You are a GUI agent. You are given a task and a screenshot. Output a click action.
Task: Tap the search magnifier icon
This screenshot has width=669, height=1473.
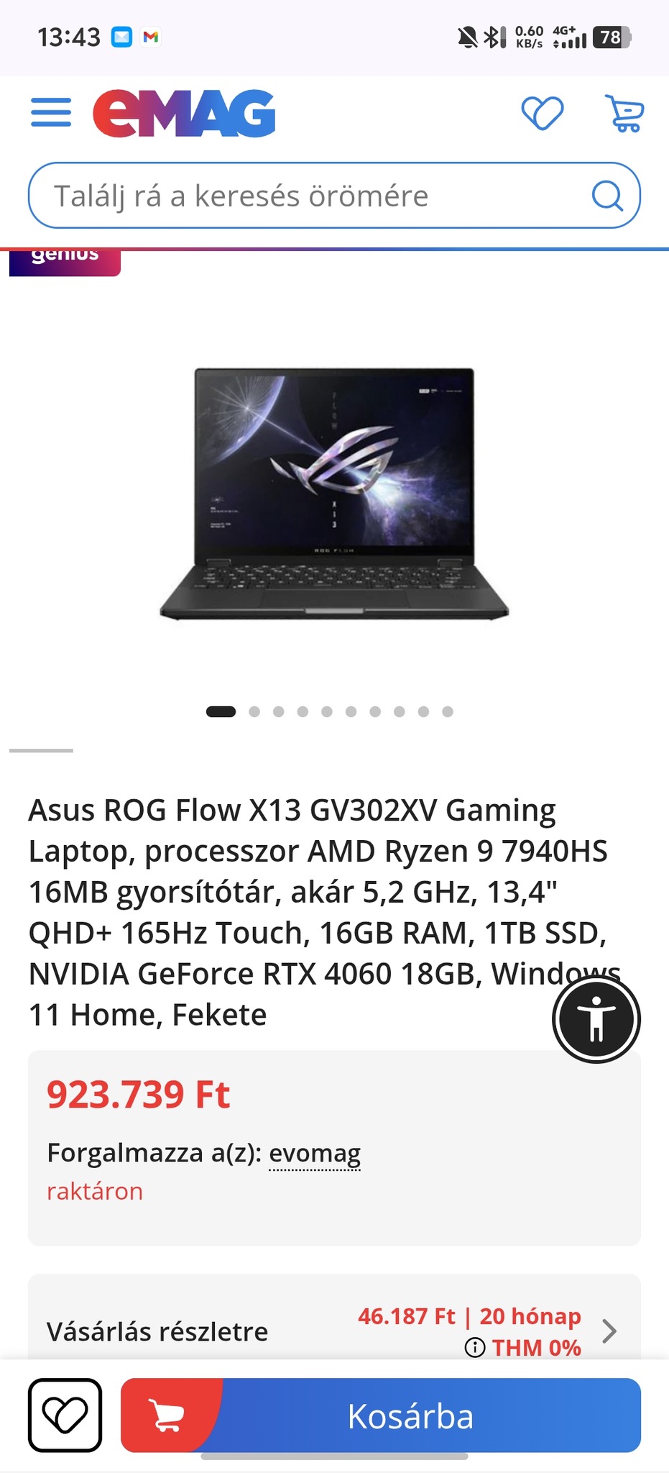click(x=607, y=196)
